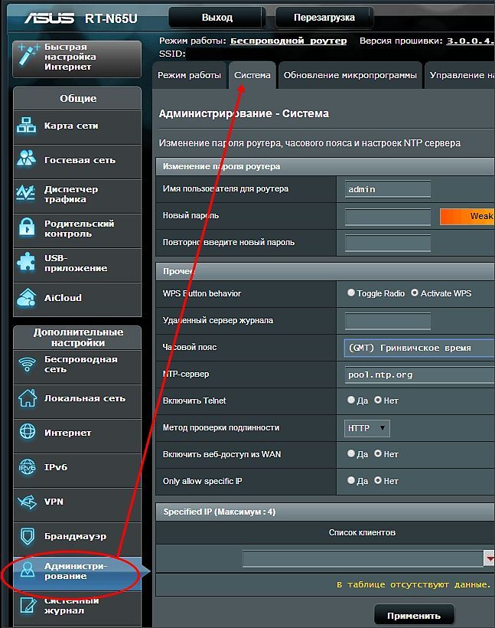This screenshot has height=628, width=495.
Task: Open the VPN icon in sidebar
Action: (x=28, y=502)
